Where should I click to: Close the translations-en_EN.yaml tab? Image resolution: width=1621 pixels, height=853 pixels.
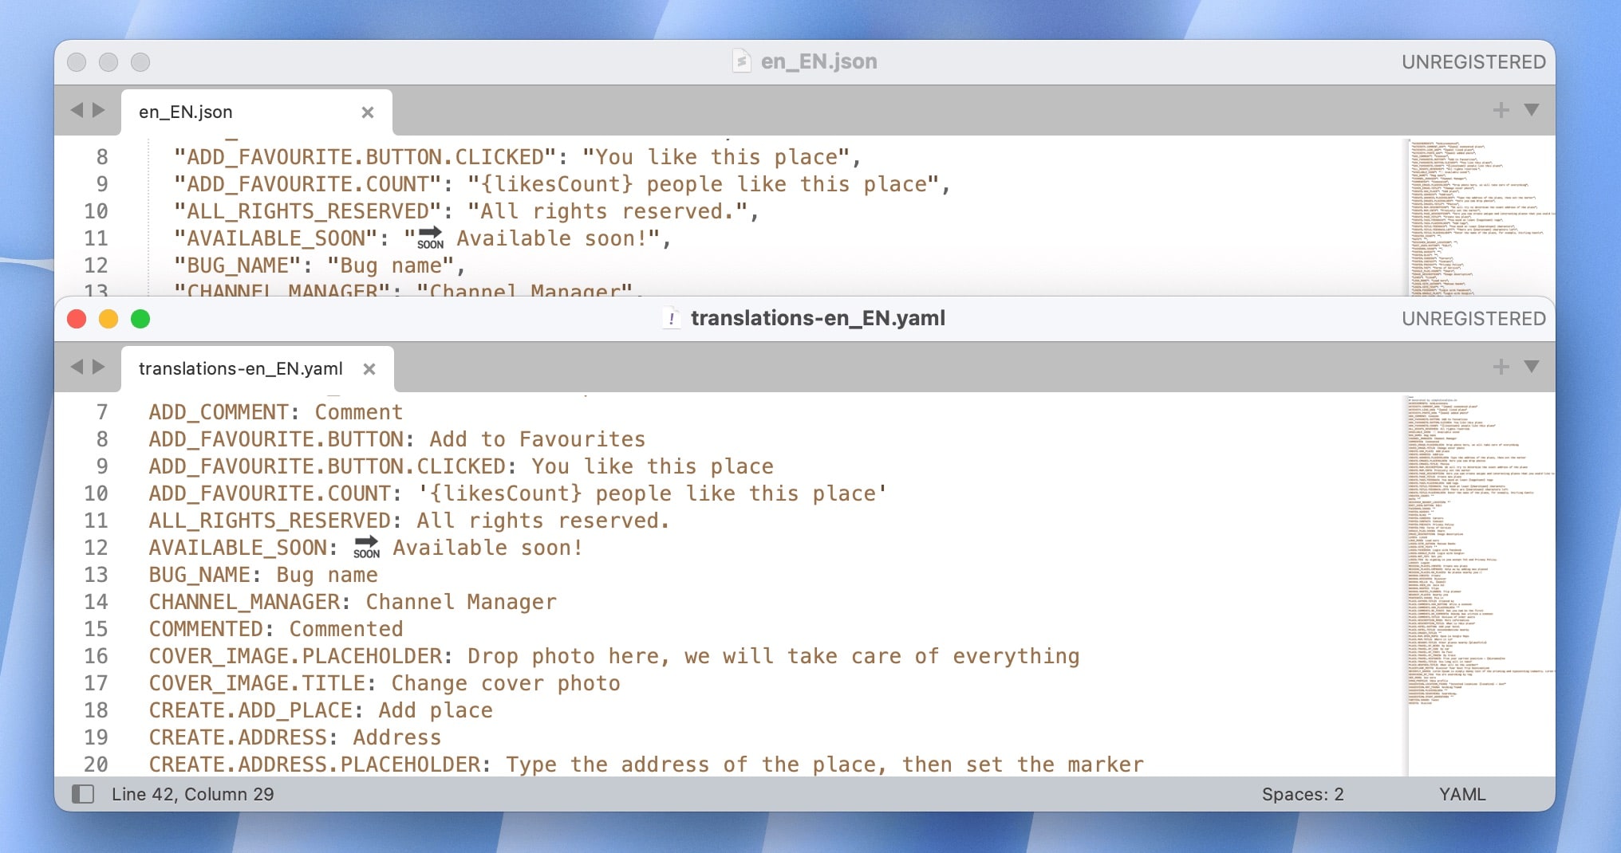click(x=369, y=369)
